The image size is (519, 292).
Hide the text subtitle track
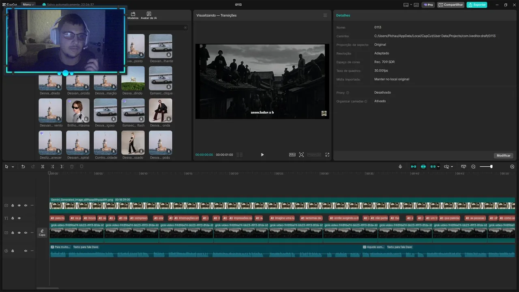pyautogui.click(x=19, y=218)
